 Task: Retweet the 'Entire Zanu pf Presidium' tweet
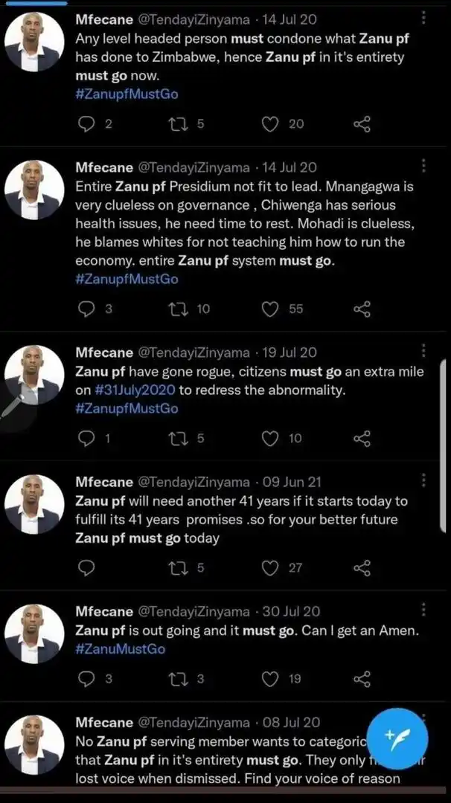178,309
